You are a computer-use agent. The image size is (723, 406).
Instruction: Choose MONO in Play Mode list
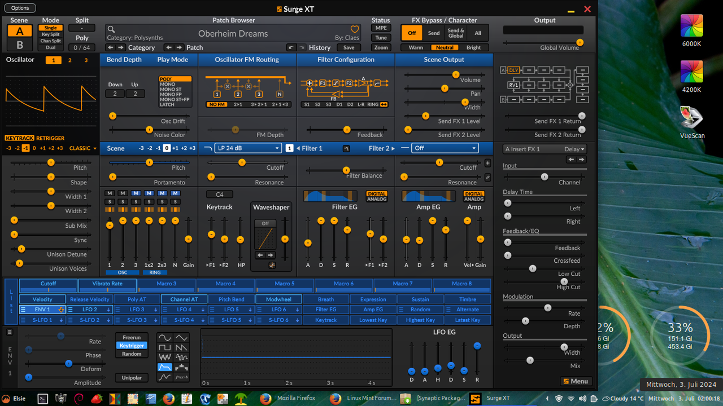tap(175, 84)
